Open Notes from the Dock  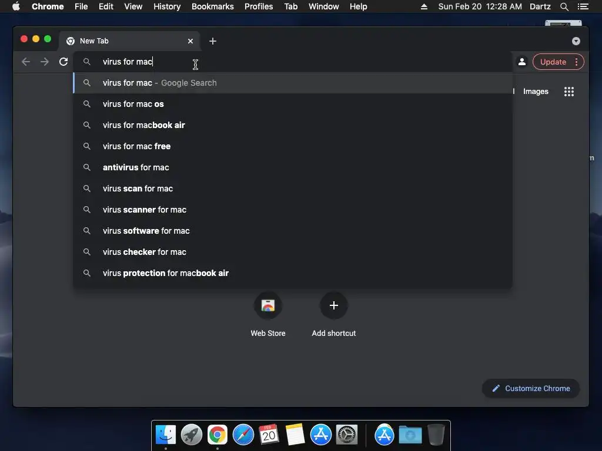coord(295,435)
